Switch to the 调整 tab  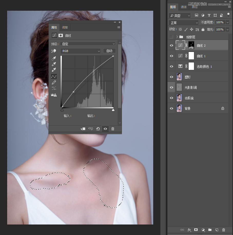pos(65,27)
